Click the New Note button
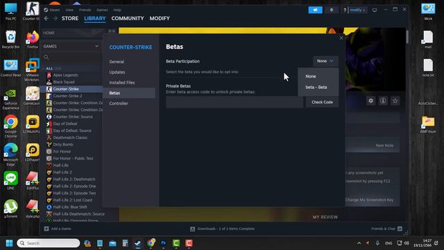 click(x=384, y=145)
